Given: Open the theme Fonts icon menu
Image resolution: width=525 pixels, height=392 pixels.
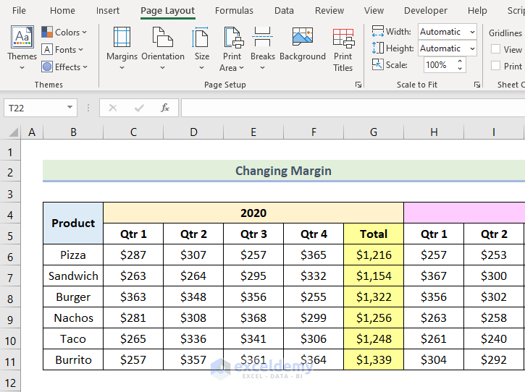Looking at the screenshot, I should click(47, 49).
